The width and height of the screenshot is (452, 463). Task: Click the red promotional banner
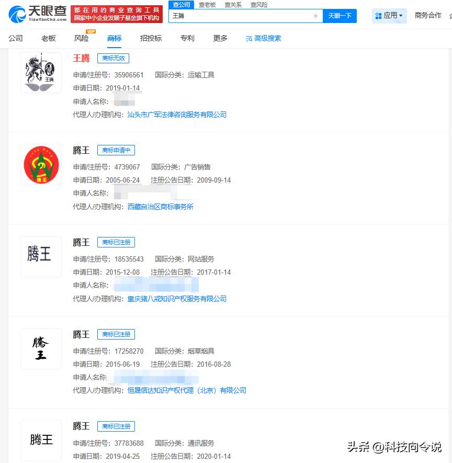tap(117, 14)
